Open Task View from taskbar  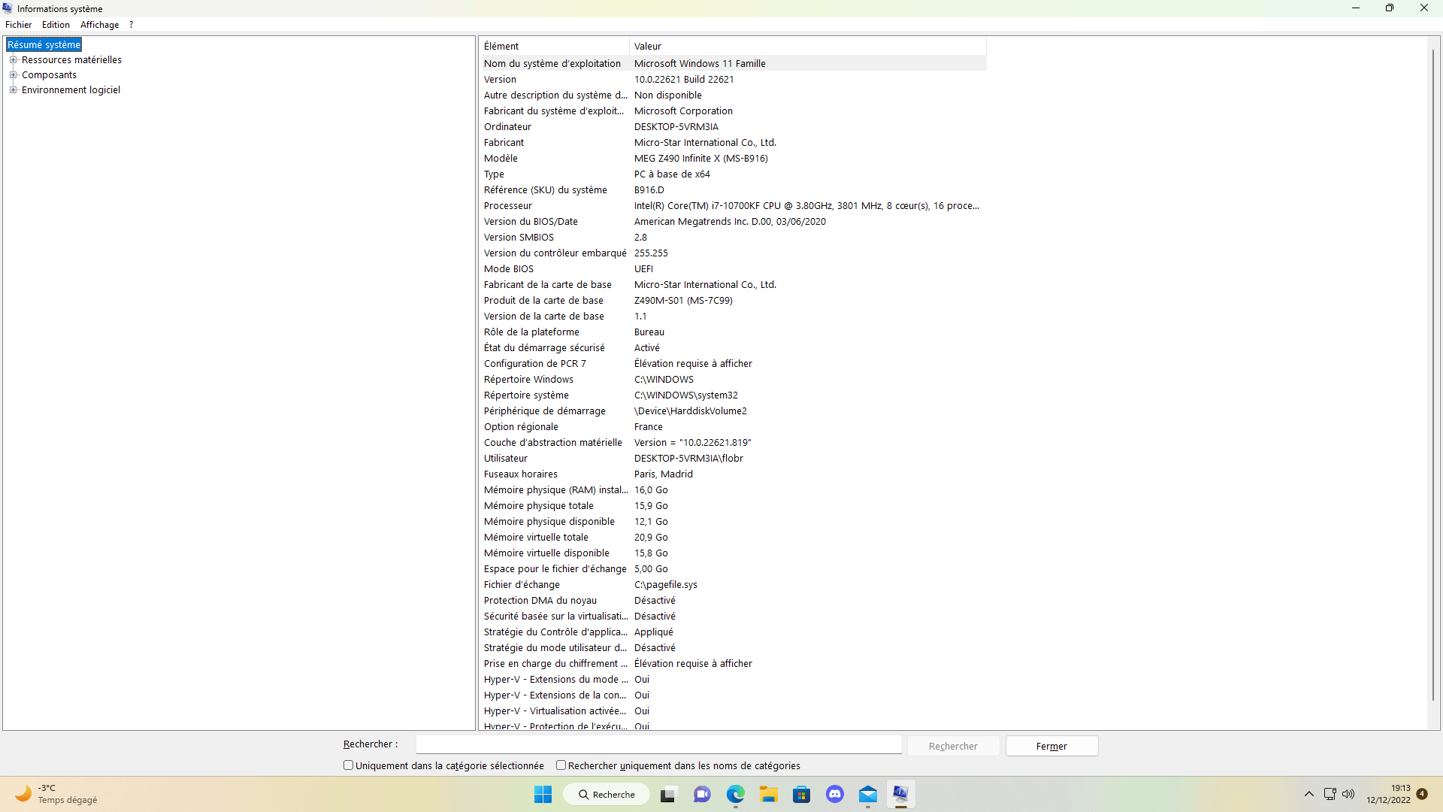pyautogui.click(x=668, y=794)
